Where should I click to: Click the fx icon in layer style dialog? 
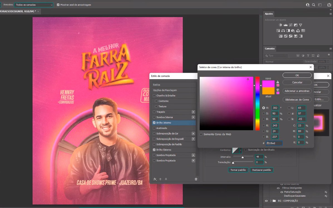pyautogui.click(x=155, y=179)
